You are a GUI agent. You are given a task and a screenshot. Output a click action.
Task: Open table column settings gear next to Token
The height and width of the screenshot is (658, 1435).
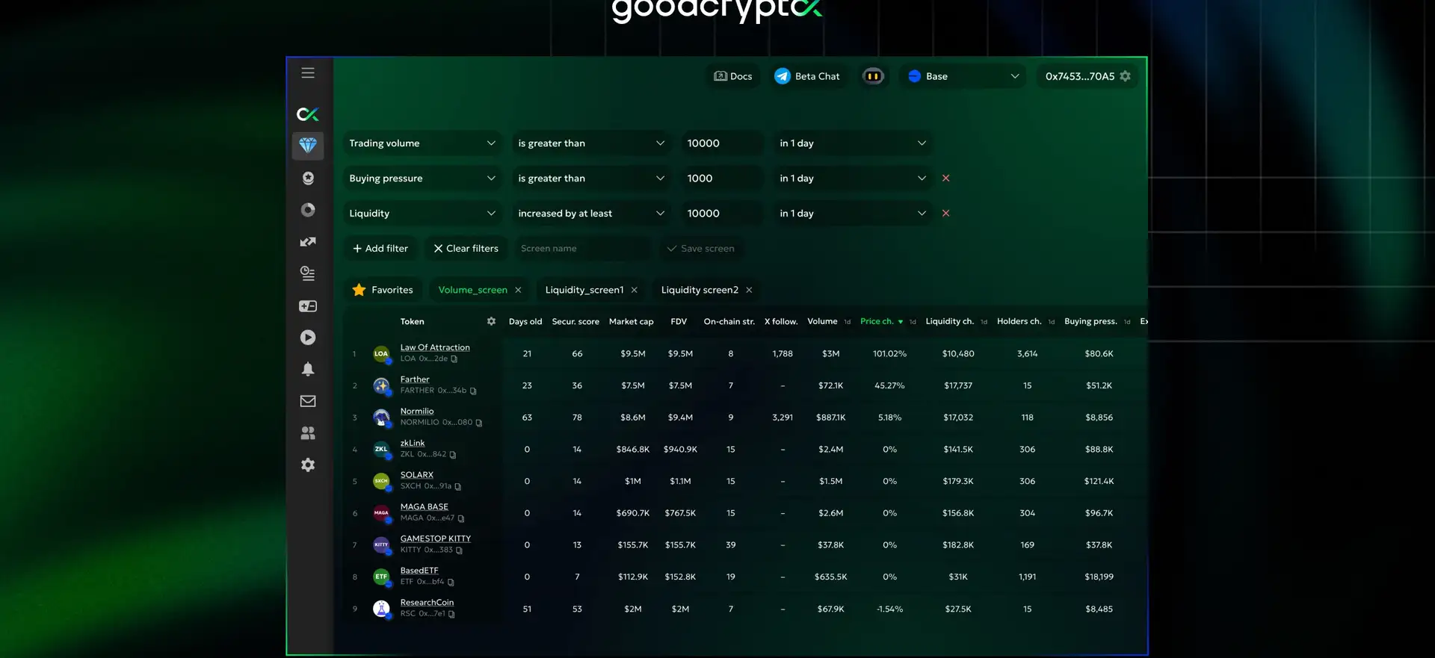pyautogui.click(x=491, y=321)
